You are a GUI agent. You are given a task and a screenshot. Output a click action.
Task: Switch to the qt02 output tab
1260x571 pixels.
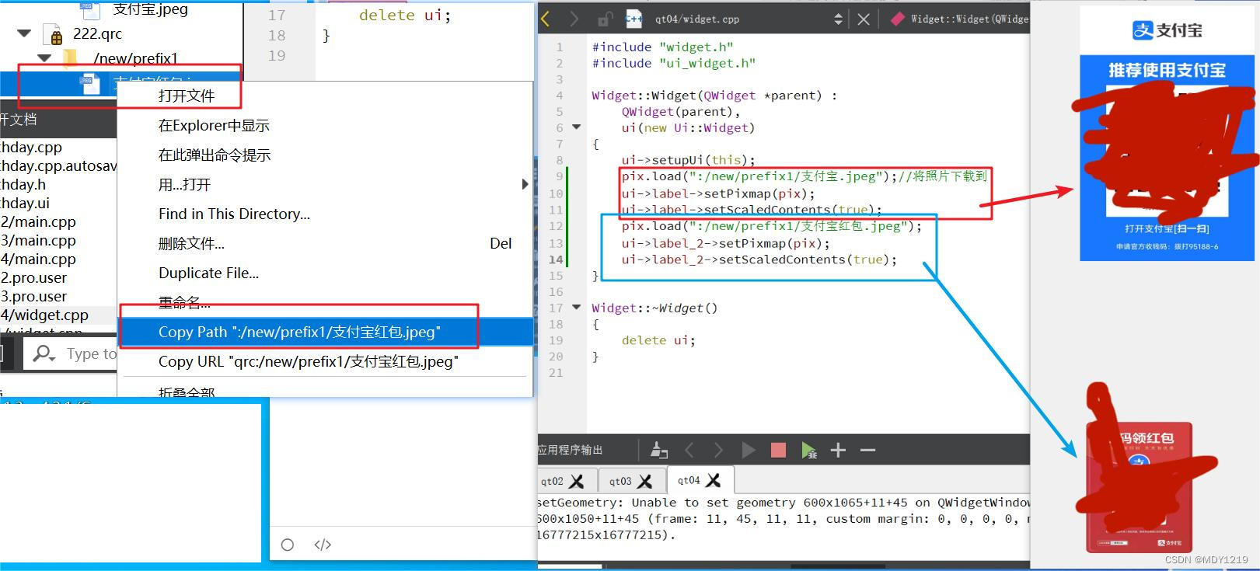click(x=553, y=481)
